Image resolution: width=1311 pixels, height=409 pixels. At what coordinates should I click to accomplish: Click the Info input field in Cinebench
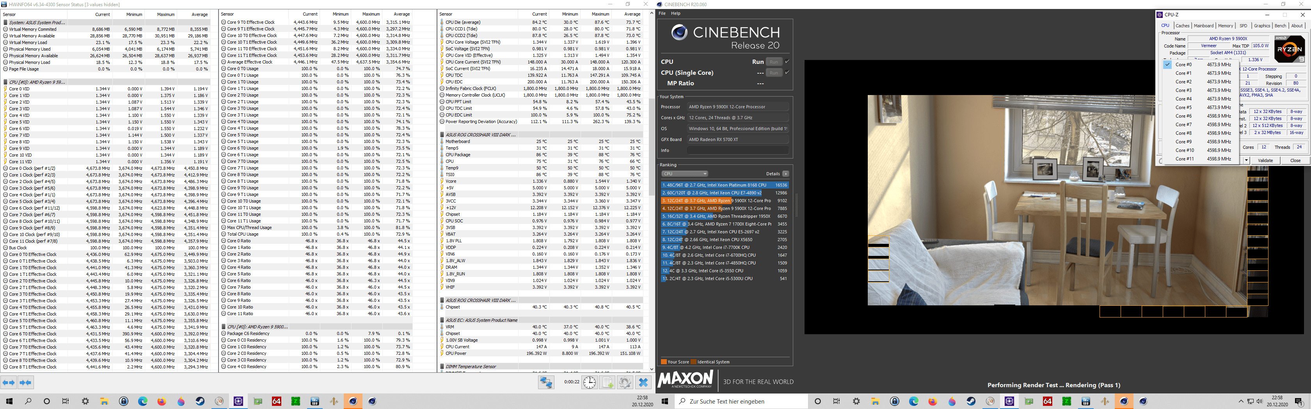click(738, 150)
